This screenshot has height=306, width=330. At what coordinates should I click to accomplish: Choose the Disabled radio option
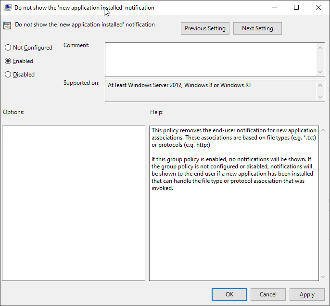[8, 75]
